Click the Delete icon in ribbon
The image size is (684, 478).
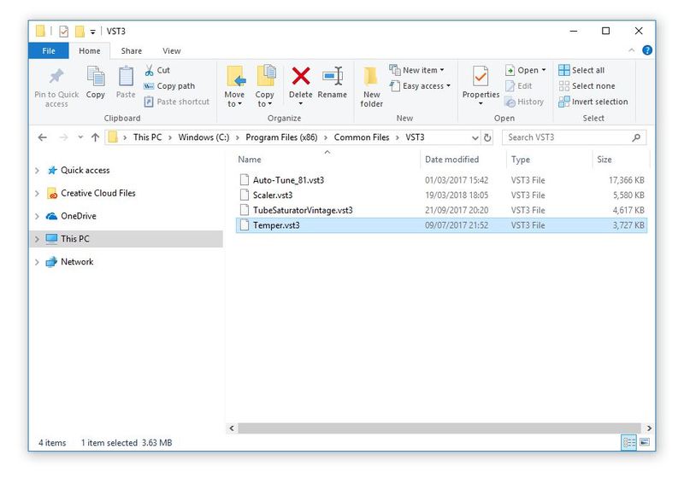(300, 78)
